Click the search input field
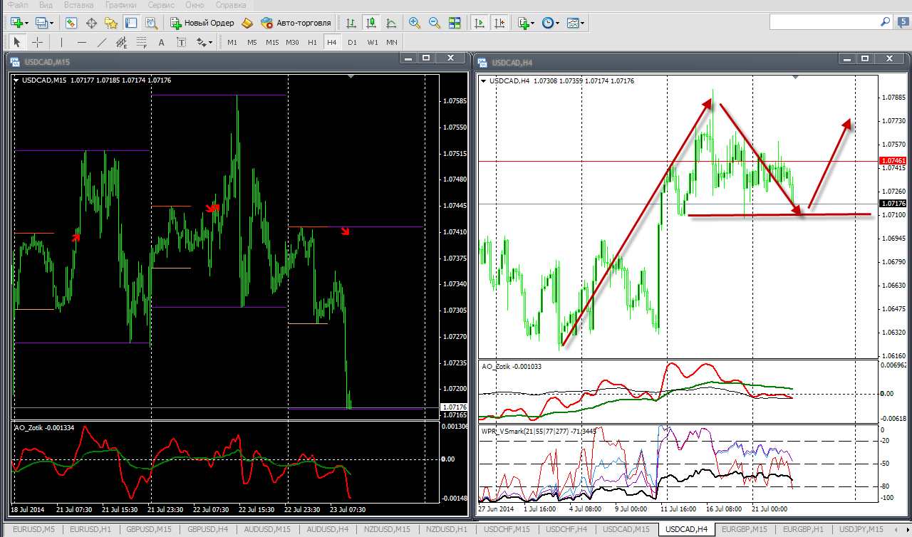The height and width of the screenshot is (537, 912). 823,22
